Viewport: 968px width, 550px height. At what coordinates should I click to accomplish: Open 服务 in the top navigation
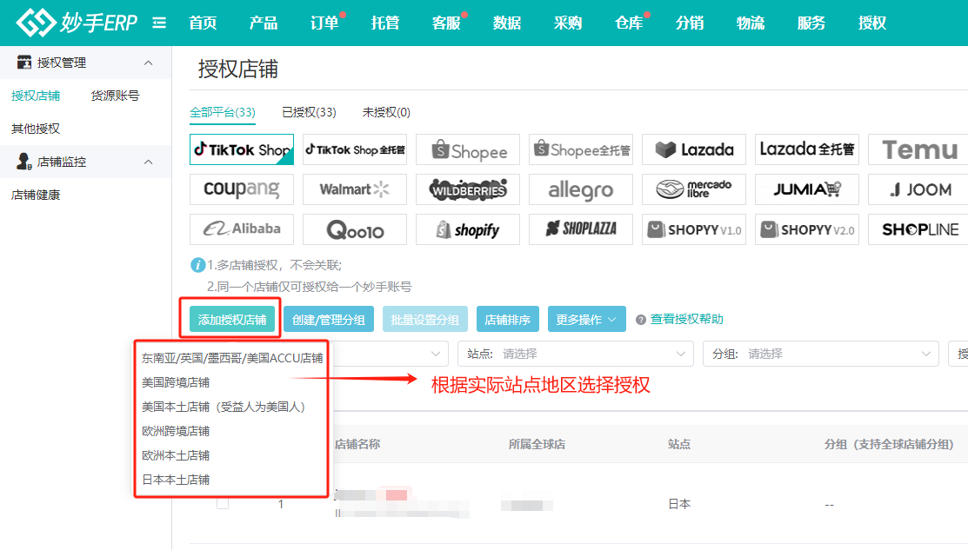point(811,23)
